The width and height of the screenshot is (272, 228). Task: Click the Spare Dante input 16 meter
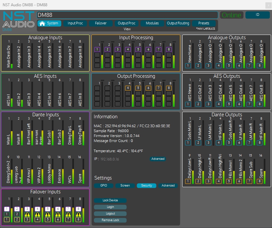(x=84, y=172)
